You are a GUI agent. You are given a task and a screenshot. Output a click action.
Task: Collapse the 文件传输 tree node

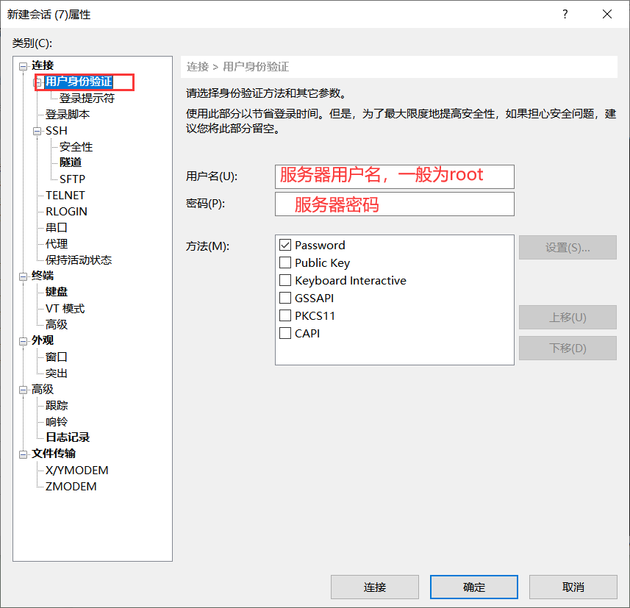(x=24, y=454)
